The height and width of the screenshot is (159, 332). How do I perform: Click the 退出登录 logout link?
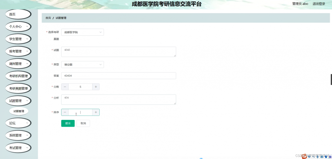tap(319, 4)
